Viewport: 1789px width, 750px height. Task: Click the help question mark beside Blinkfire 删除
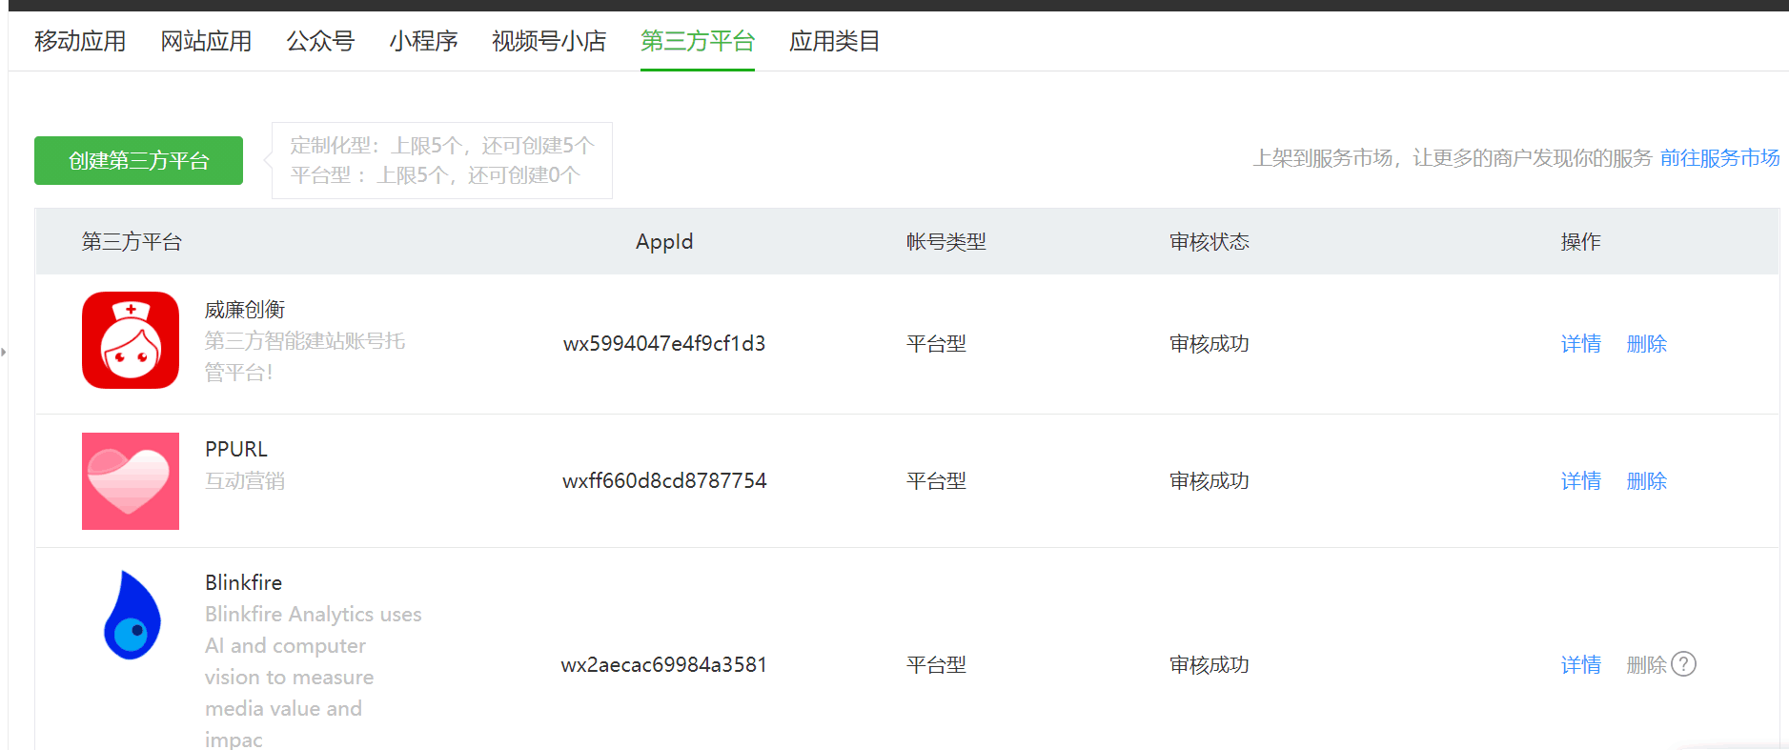(1684, 664)
